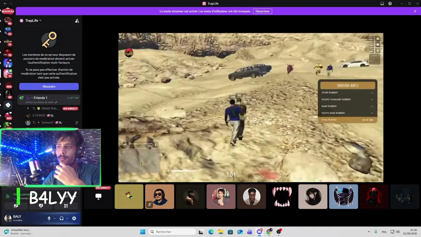Click the FRA language indicator

tap(384, 232)
